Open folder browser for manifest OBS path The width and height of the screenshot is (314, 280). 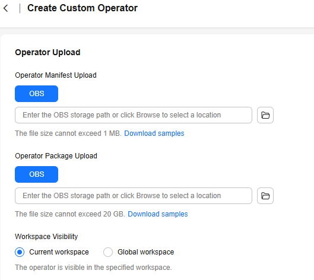pos(265,115)
